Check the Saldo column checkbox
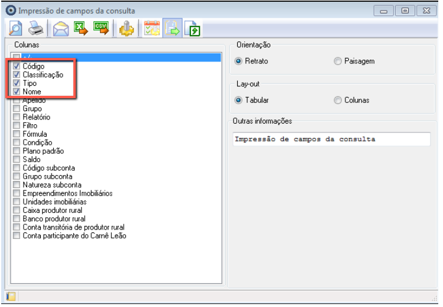 coord(16,159)
